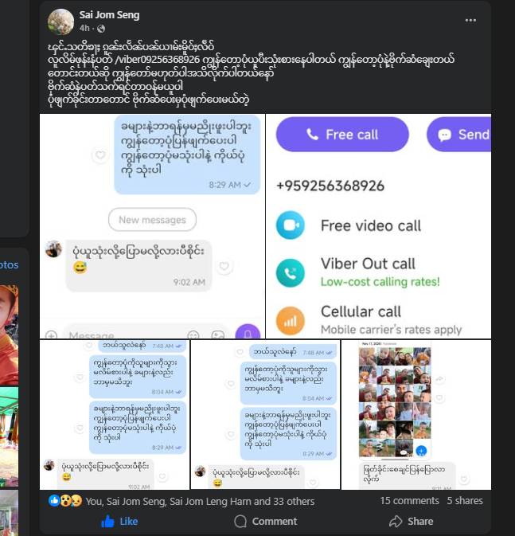The width and height of the screenshot is (515, 536).
Task: Open the Viber Free call screenshot image
Action: coord(379,226)
